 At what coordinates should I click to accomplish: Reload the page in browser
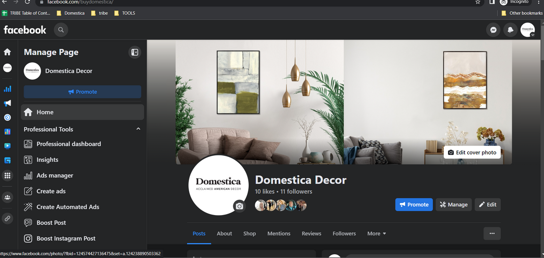27,2
